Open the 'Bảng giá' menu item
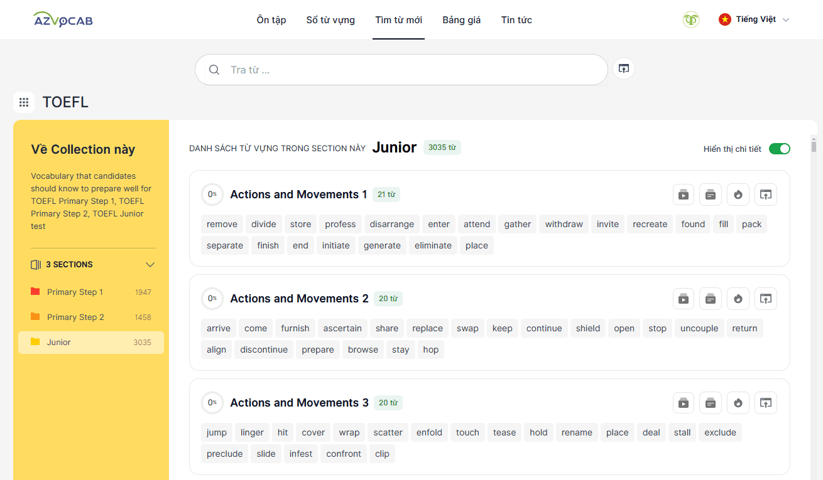The image size is (823, 480). pos(461,20)
